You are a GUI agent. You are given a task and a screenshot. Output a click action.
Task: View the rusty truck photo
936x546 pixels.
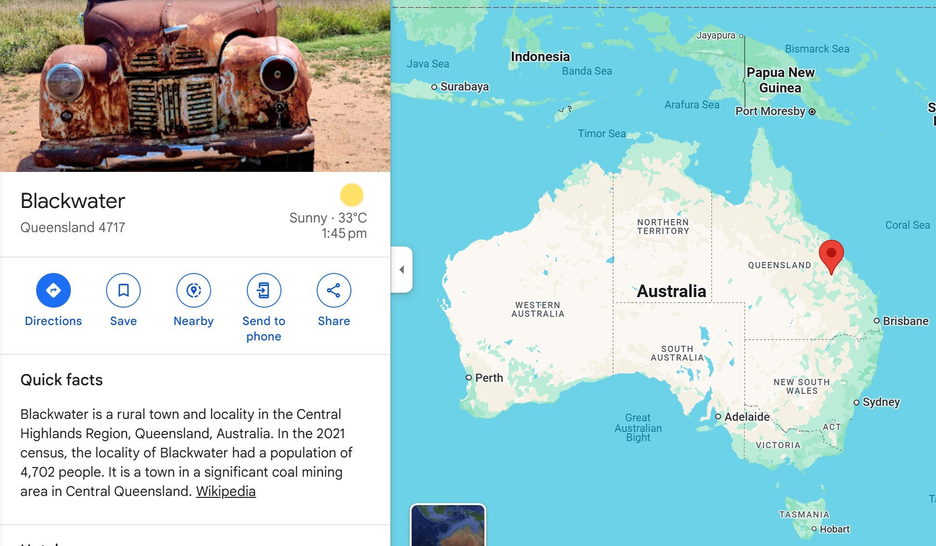tap(195, 86)
